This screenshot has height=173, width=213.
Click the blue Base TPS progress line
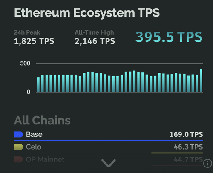pyautogui.click(x=109, y=141)
